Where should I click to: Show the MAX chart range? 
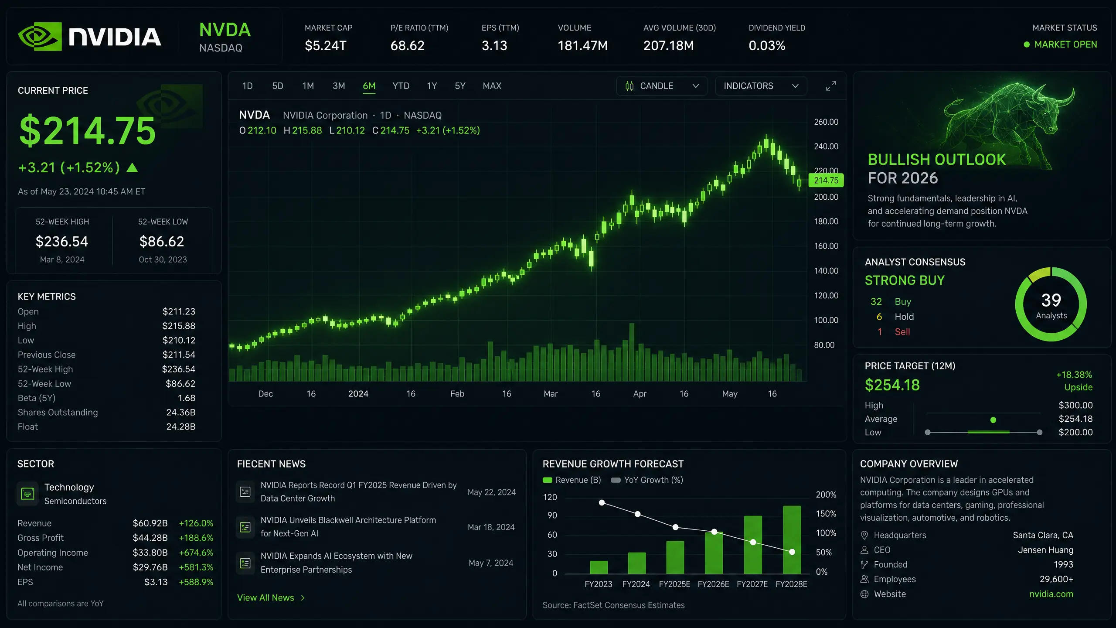[492, 86]
